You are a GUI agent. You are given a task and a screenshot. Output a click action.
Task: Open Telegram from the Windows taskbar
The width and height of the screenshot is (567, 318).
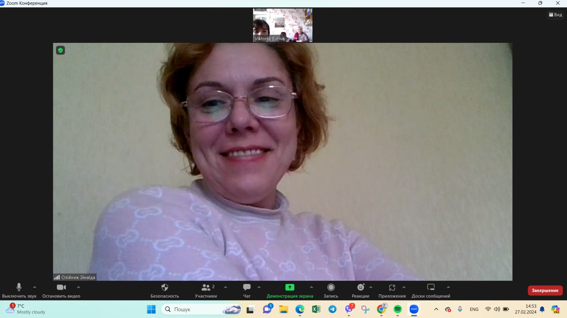point(332,309)
